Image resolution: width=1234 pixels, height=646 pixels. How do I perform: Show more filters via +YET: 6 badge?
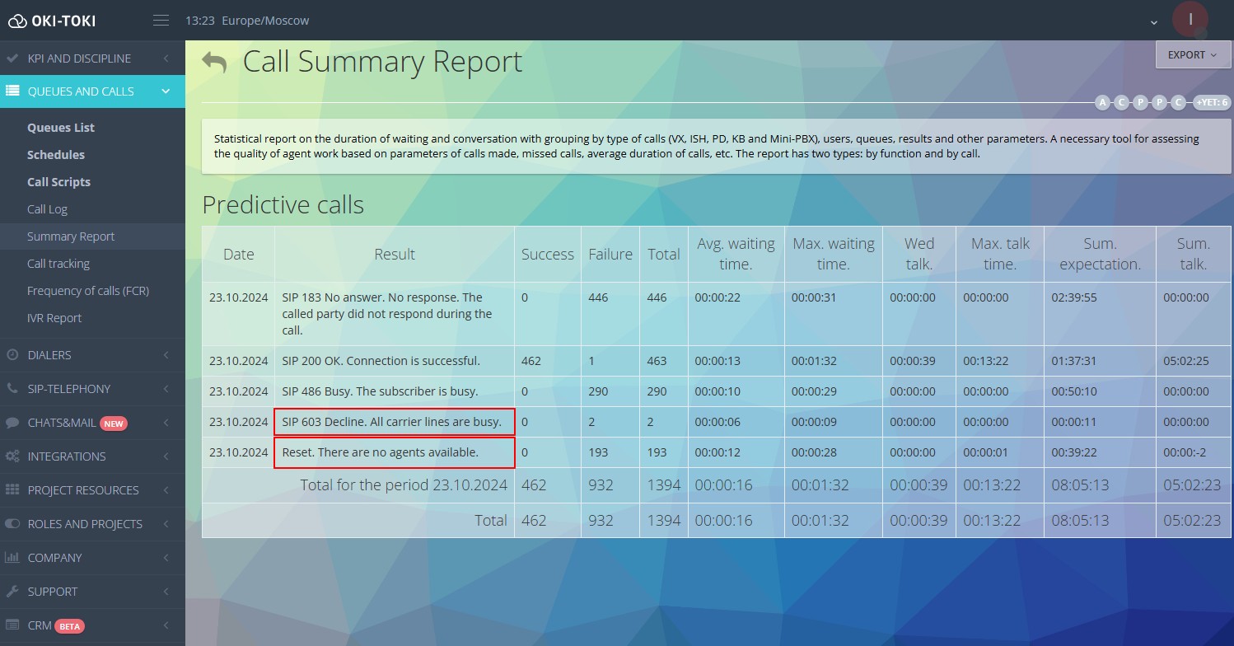(1212, 102)
